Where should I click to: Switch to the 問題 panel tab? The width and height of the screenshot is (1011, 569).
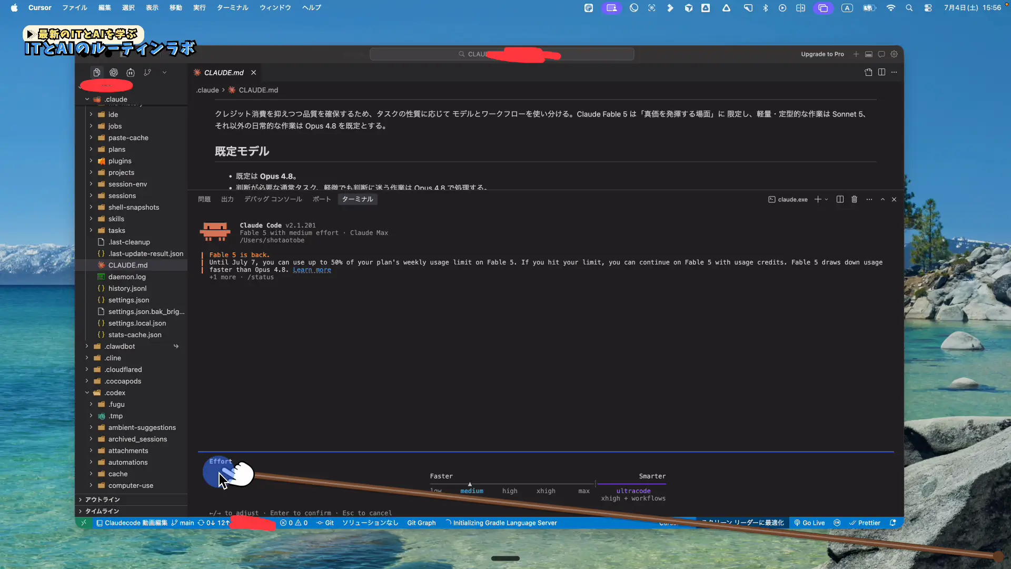(x=204, y=199)
